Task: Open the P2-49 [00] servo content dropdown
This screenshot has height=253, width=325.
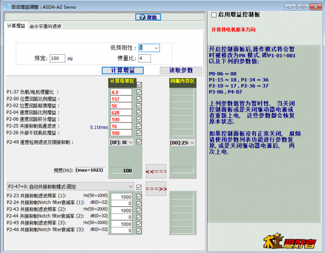Action: [182, 143]
